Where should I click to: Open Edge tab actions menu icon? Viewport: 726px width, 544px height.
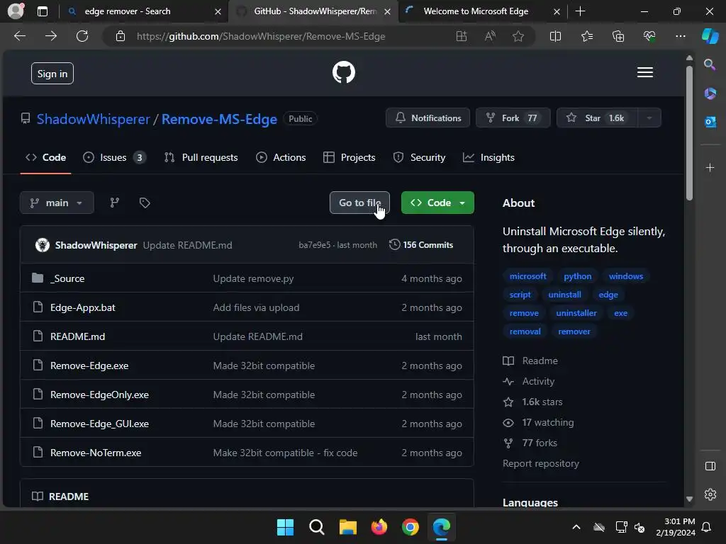[42, 11]
